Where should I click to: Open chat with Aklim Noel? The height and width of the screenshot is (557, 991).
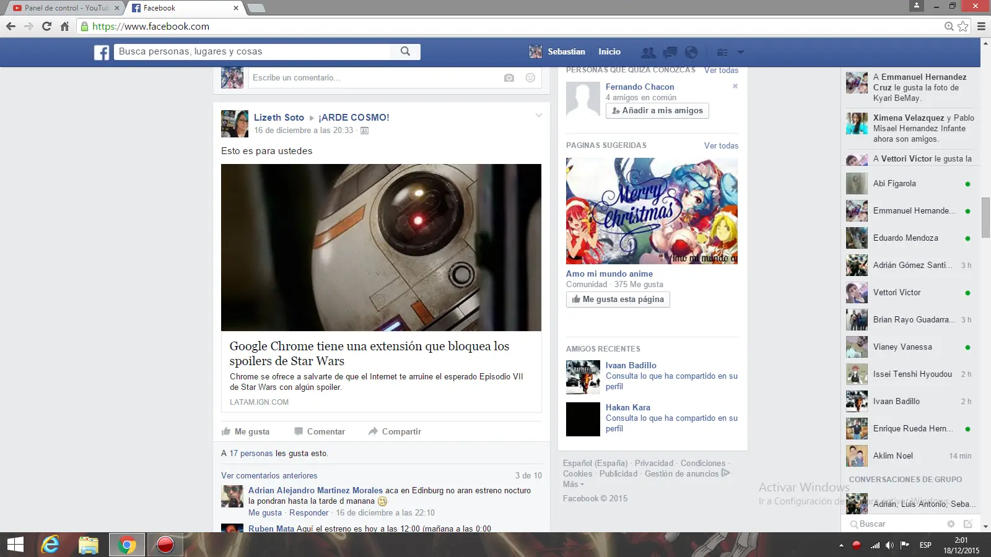coord(909,456)
